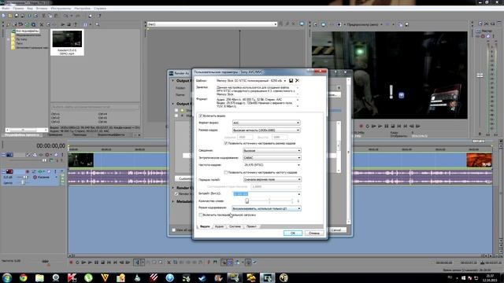Save the template with the floppy icon
The height and width of the screenshot is (283, 504).
point(291,80)
